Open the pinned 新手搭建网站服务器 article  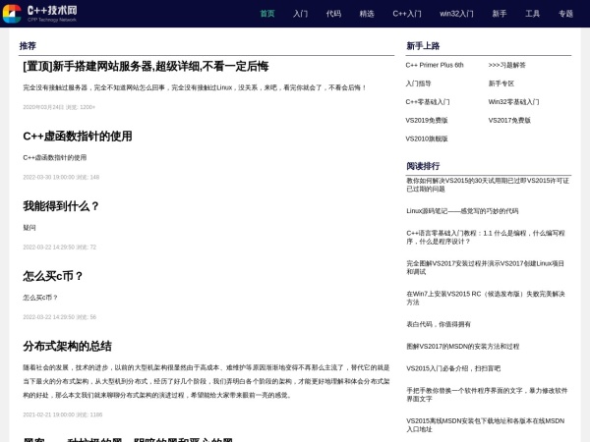[x=146, y=67]
